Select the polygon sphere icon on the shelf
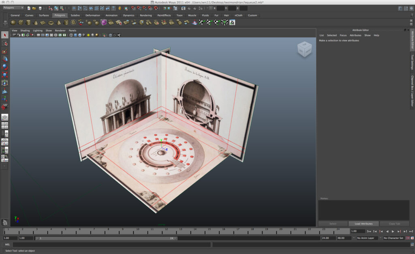This screenshot has height=254, width=415. [13, 22]
